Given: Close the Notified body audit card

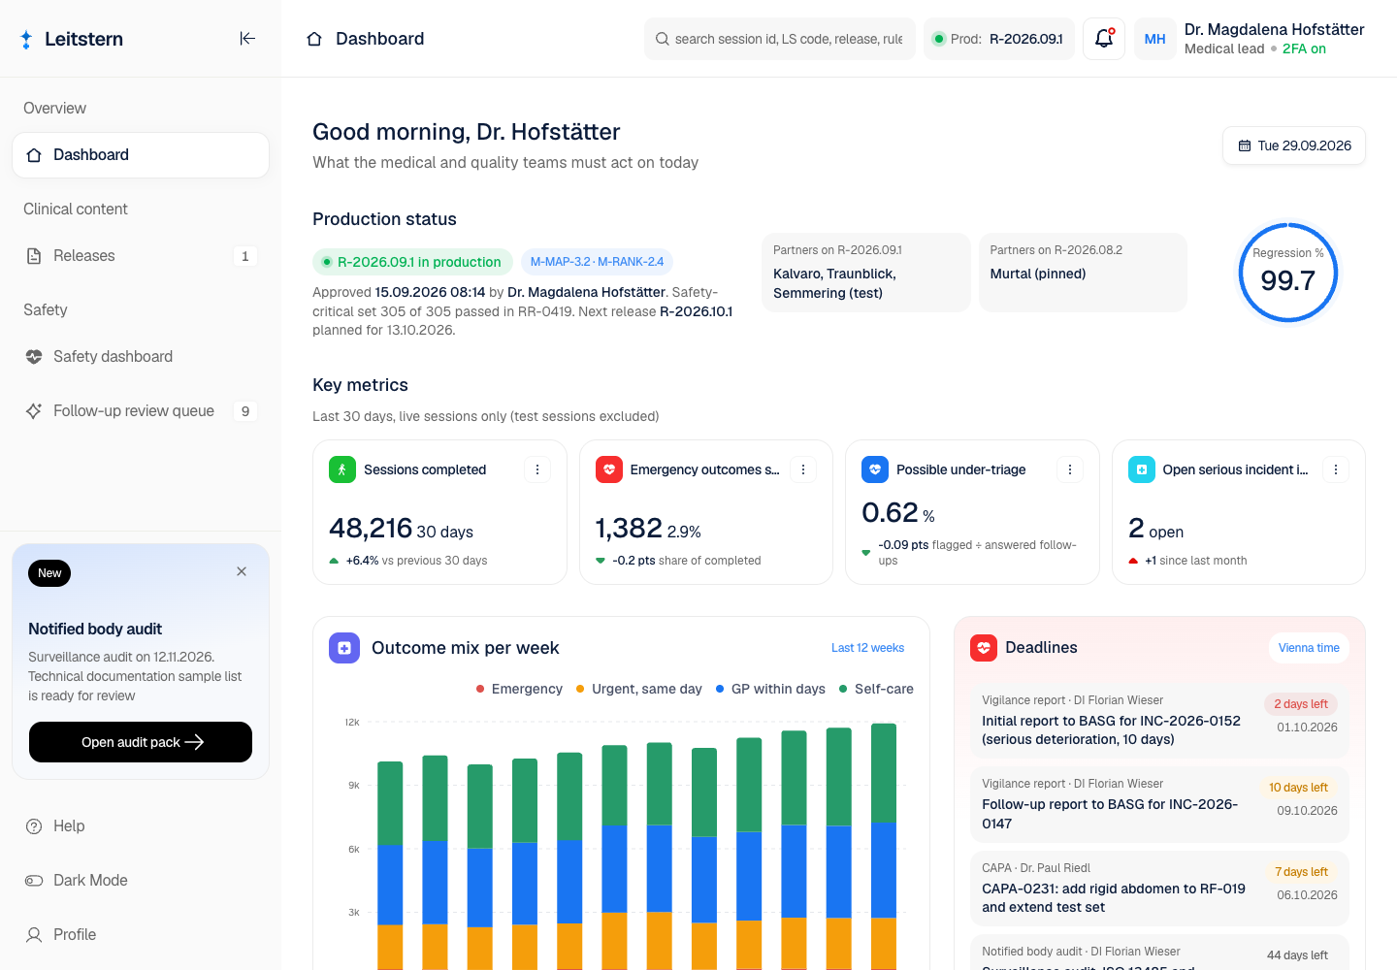Looking at the screenshot, I should click(242, 571).
